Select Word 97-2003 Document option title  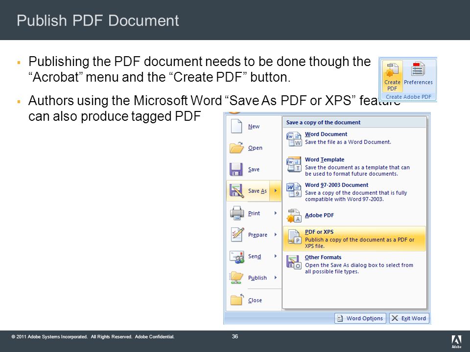tap(336, 185)
